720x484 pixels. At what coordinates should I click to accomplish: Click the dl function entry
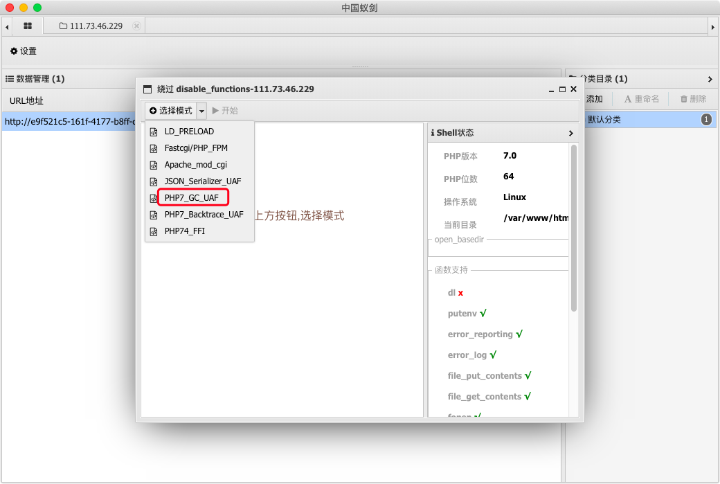point(456,292)
